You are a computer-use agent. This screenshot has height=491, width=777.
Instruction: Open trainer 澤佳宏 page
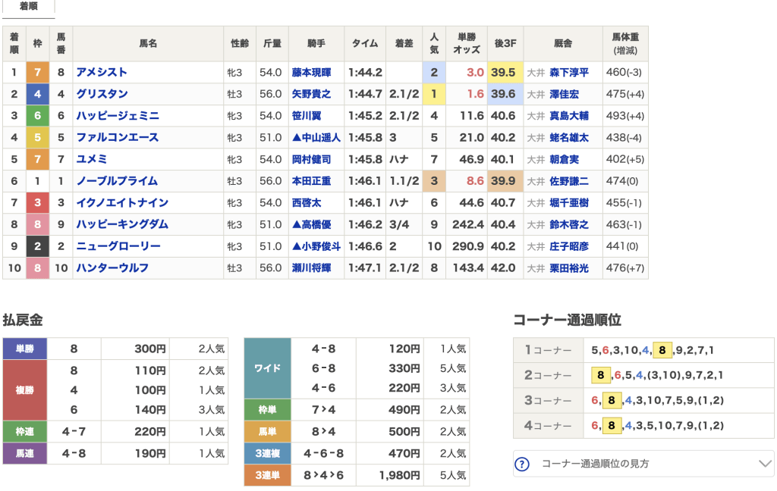(564, 94)
